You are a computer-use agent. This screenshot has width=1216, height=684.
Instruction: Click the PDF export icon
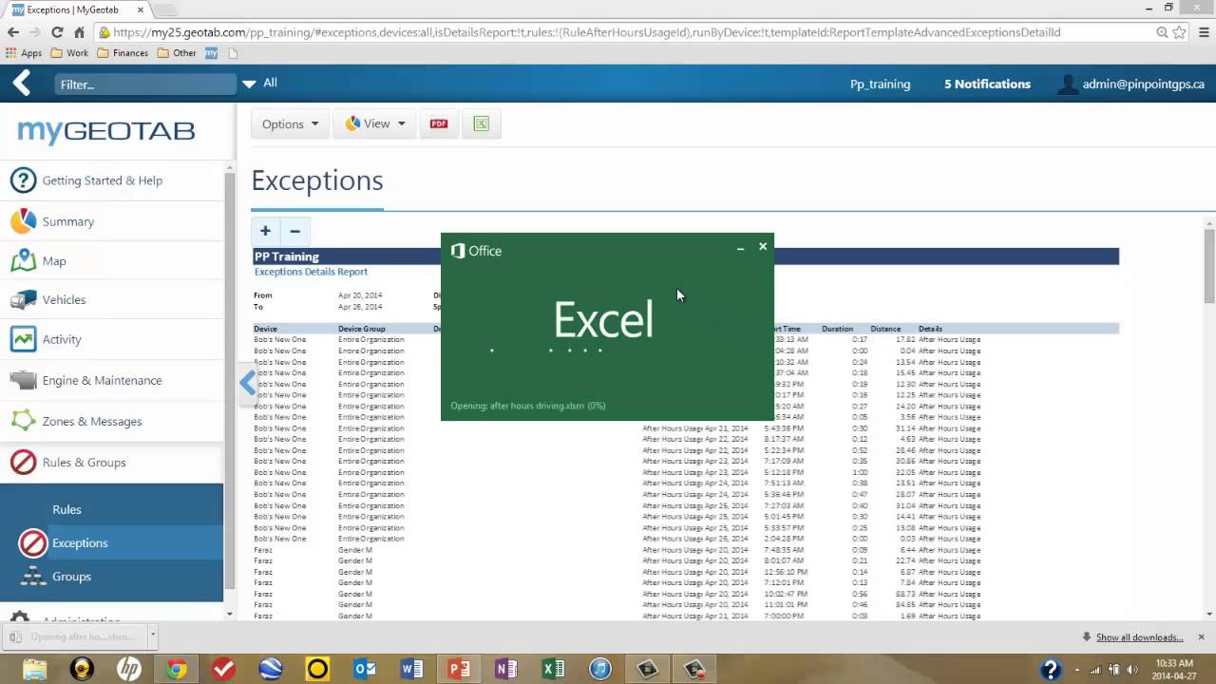point(439,123)
